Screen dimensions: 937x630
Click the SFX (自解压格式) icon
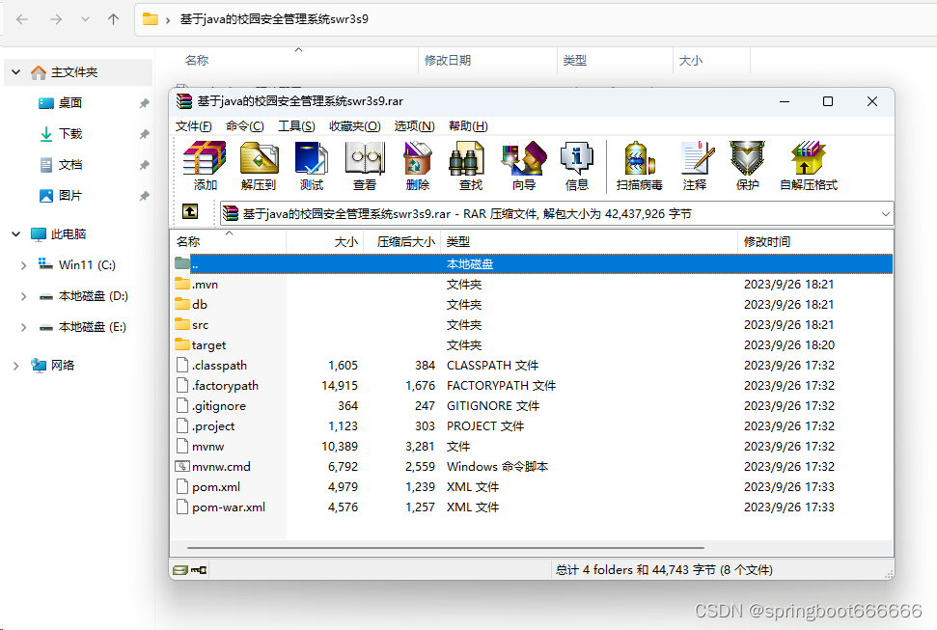tap(809, 166)
